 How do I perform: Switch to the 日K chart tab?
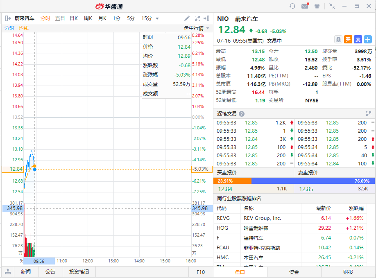pos(74,18)
